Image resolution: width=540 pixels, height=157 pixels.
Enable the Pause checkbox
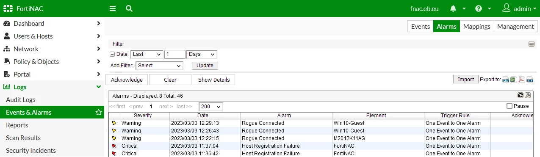point(510,106)
